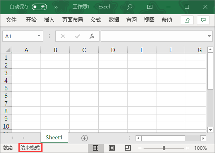The image size is (215, 153).
Task: Click the vertical scrollbar thumb
Action: point(210,71)
